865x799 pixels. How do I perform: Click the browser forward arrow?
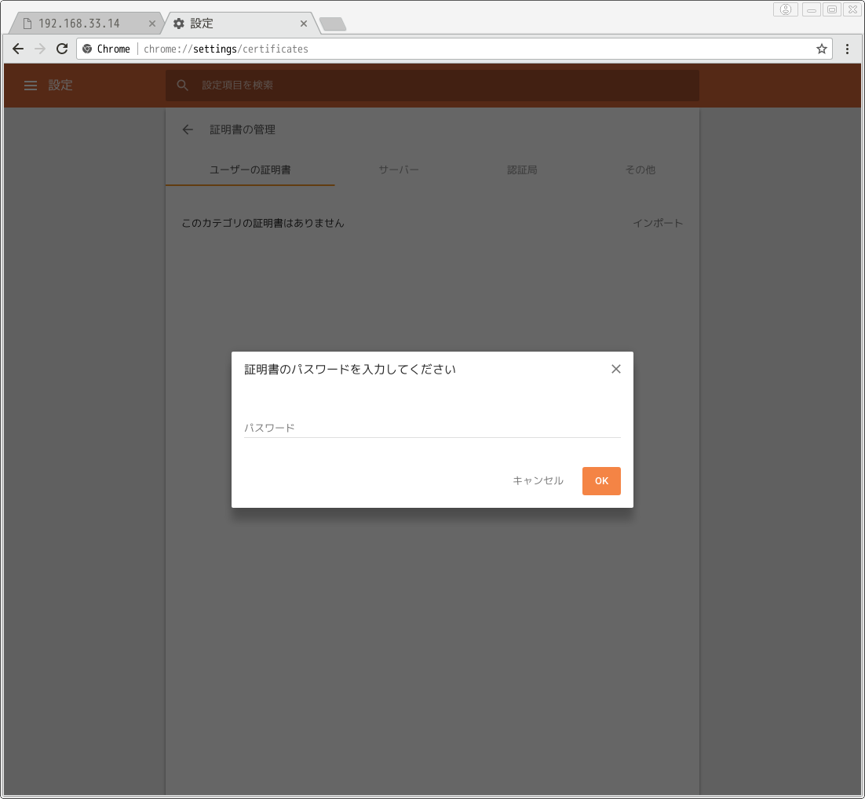tap(40, 49)
